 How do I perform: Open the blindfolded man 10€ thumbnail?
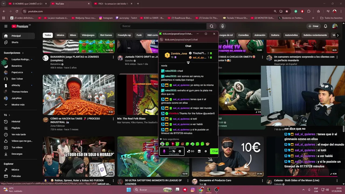[x=227, y=157]
